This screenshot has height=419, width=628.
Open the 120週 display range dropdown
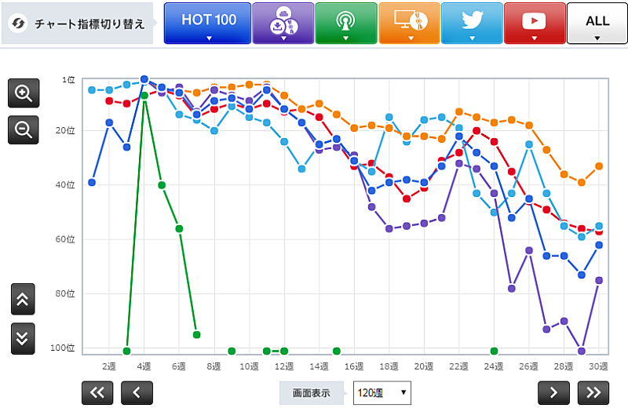click(x=382, y=392)
